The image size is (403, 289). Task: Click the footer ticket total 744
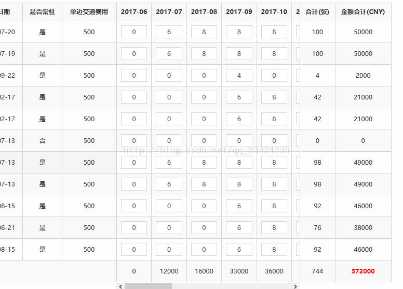[x=317, y=271]
